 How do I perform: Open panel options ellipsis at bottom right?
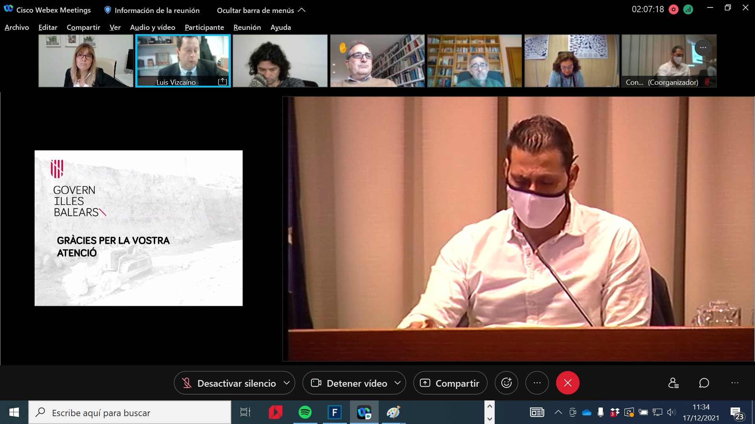(x=735, y=383)
